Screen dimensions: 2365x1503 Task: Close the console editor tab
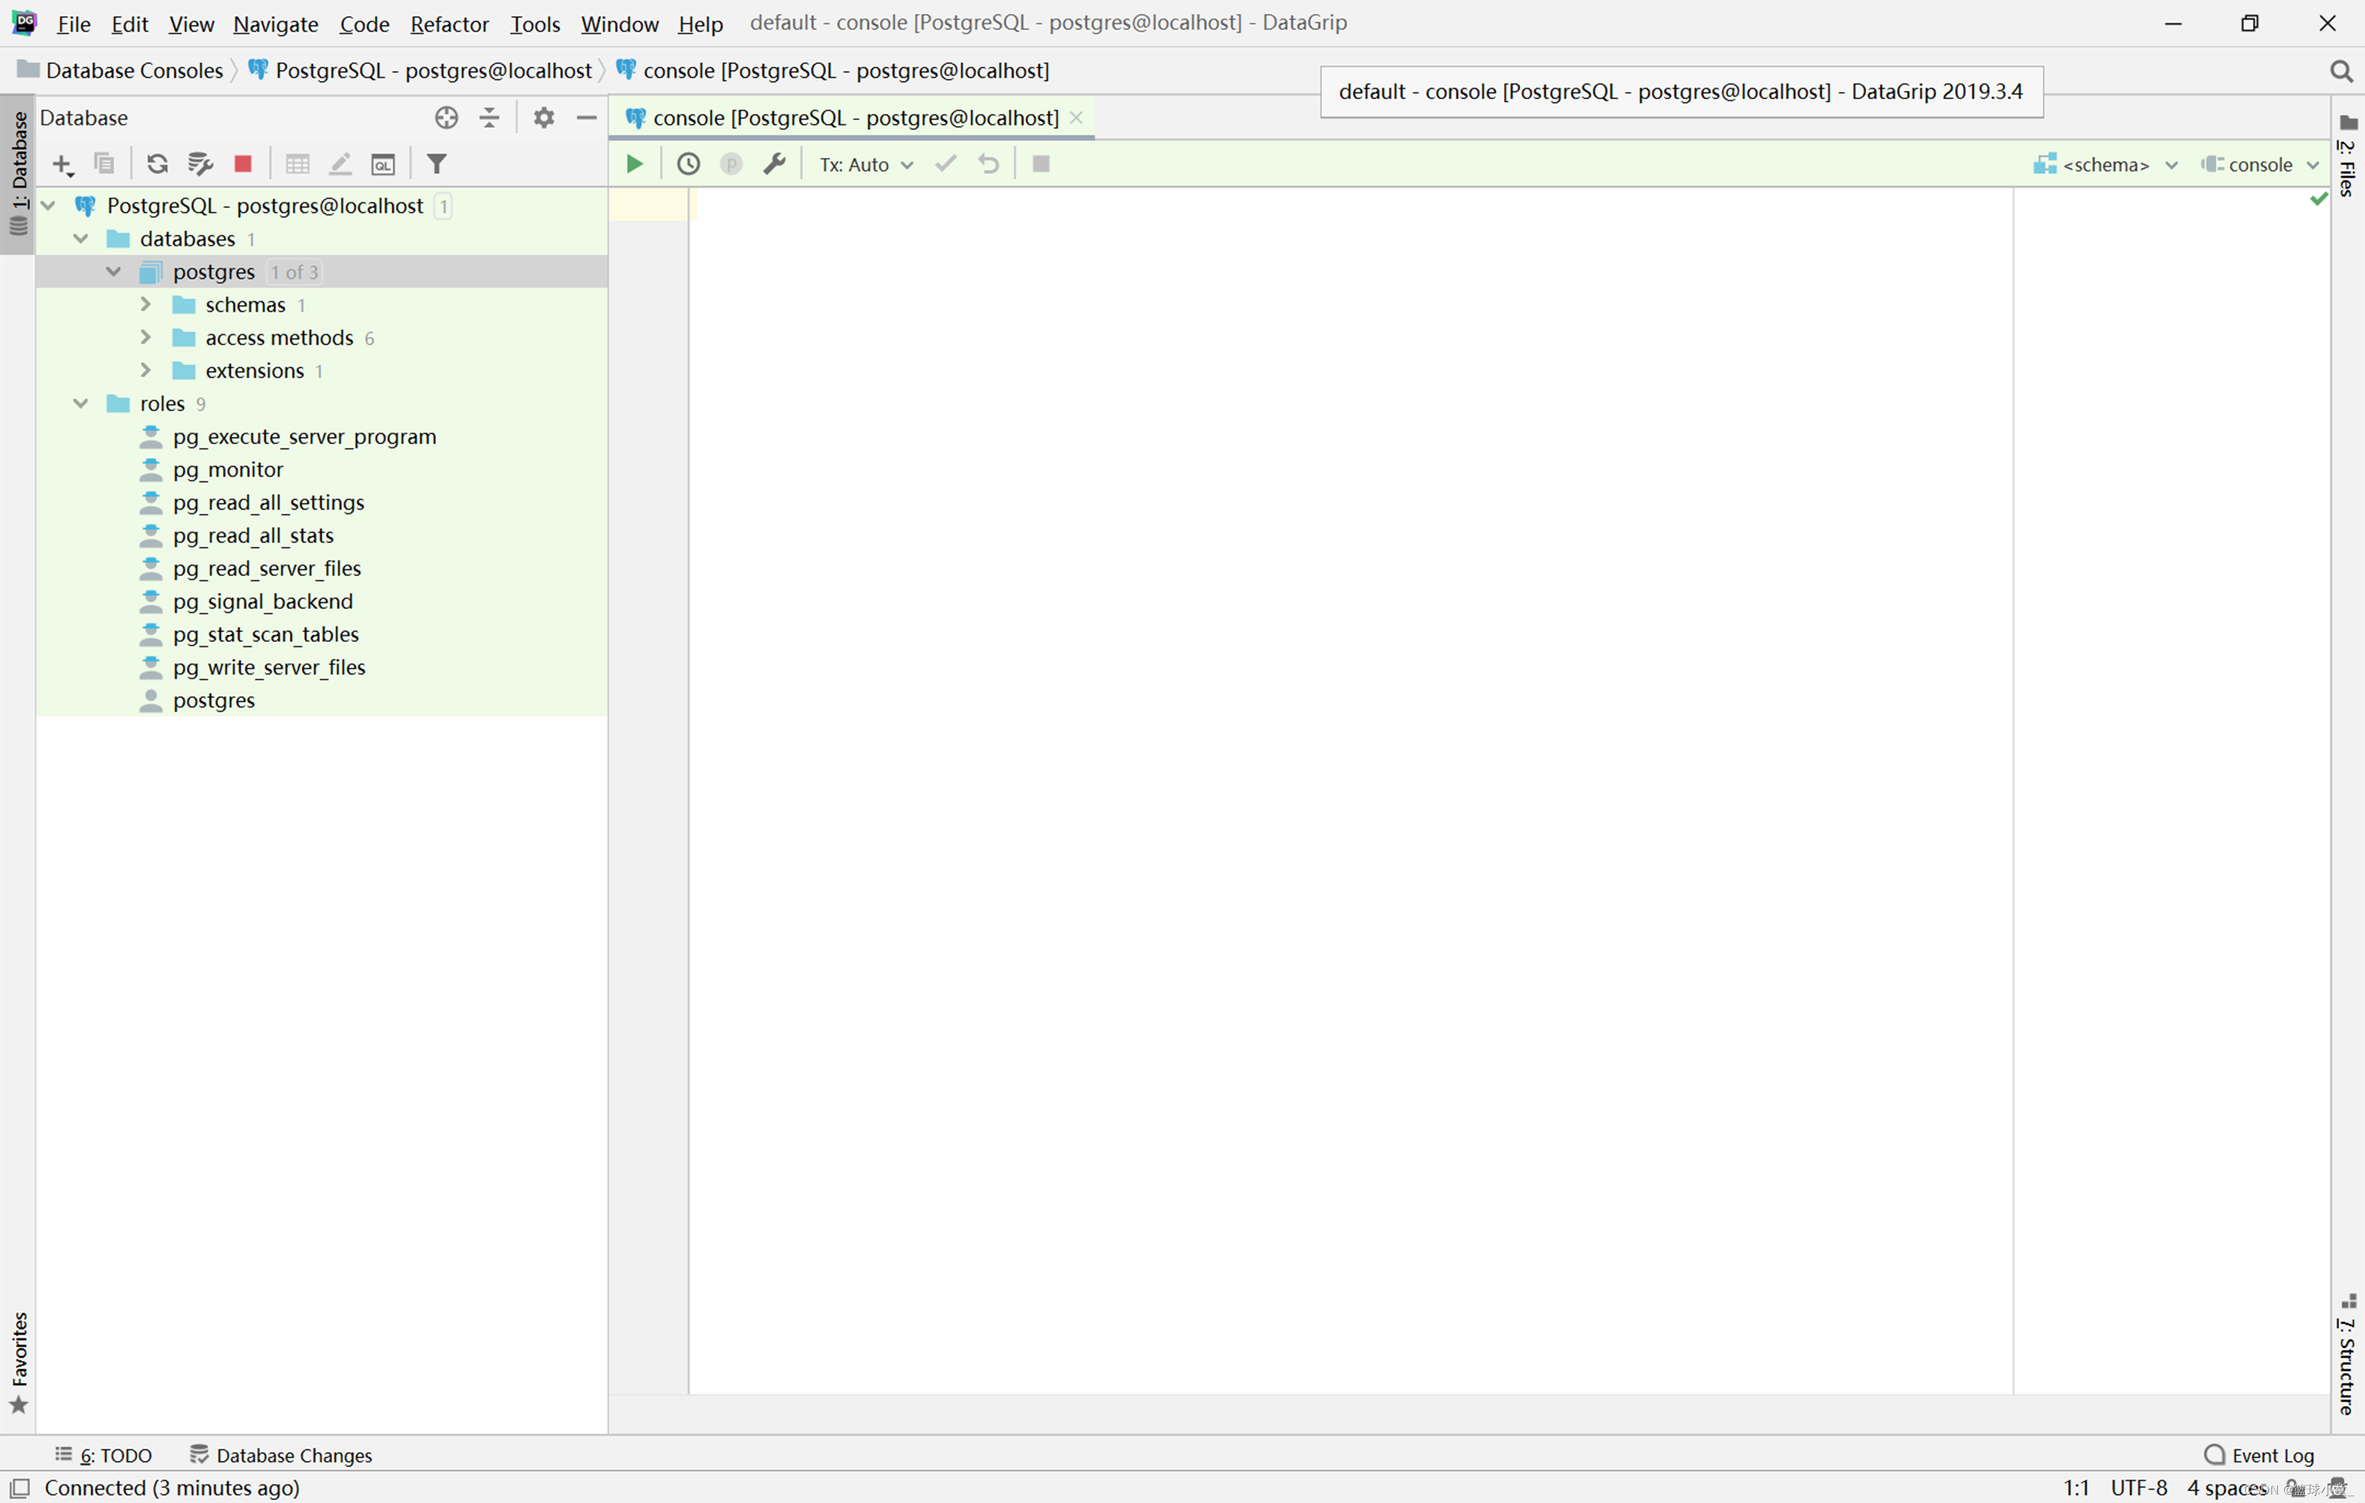(1076, 117)
